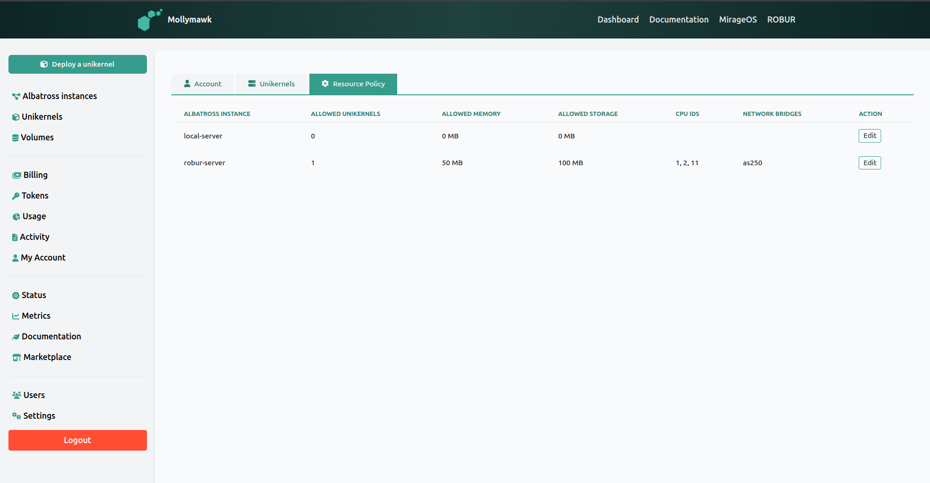Switch to the Account tab
The height and width of the screenshot is (483, 930).
click(x=202, y=84)
